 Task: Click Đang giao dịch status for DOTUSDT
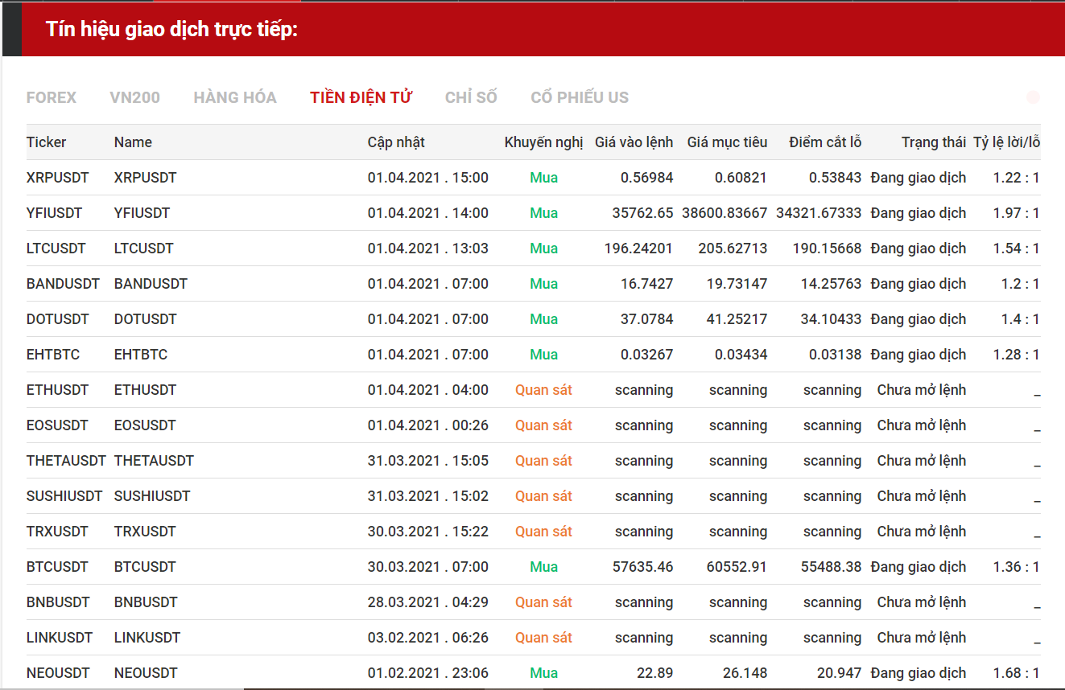[x=918, y=319]
